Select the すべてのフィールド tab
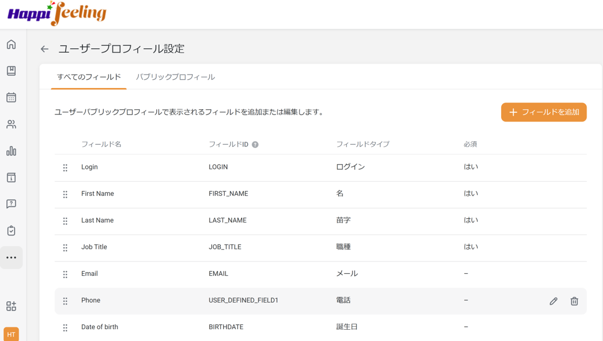This screenshot has width=603, height=341. tap(89, 77)
